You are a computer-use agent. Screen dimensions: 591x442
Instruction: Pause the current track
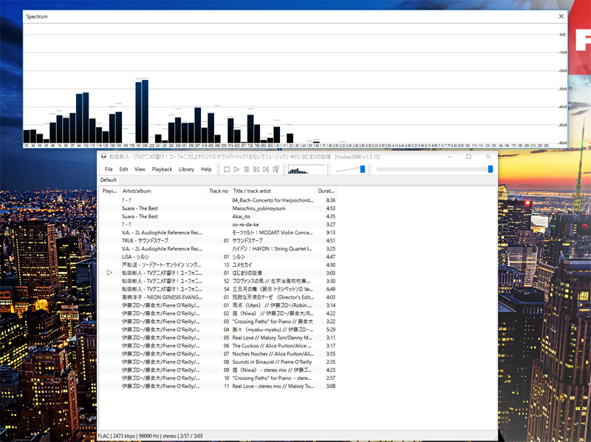246,169
